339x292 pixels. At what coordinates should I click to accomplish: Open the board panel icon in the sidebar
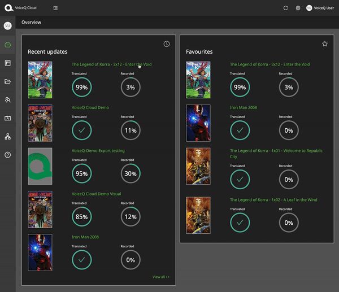(7, 63)
